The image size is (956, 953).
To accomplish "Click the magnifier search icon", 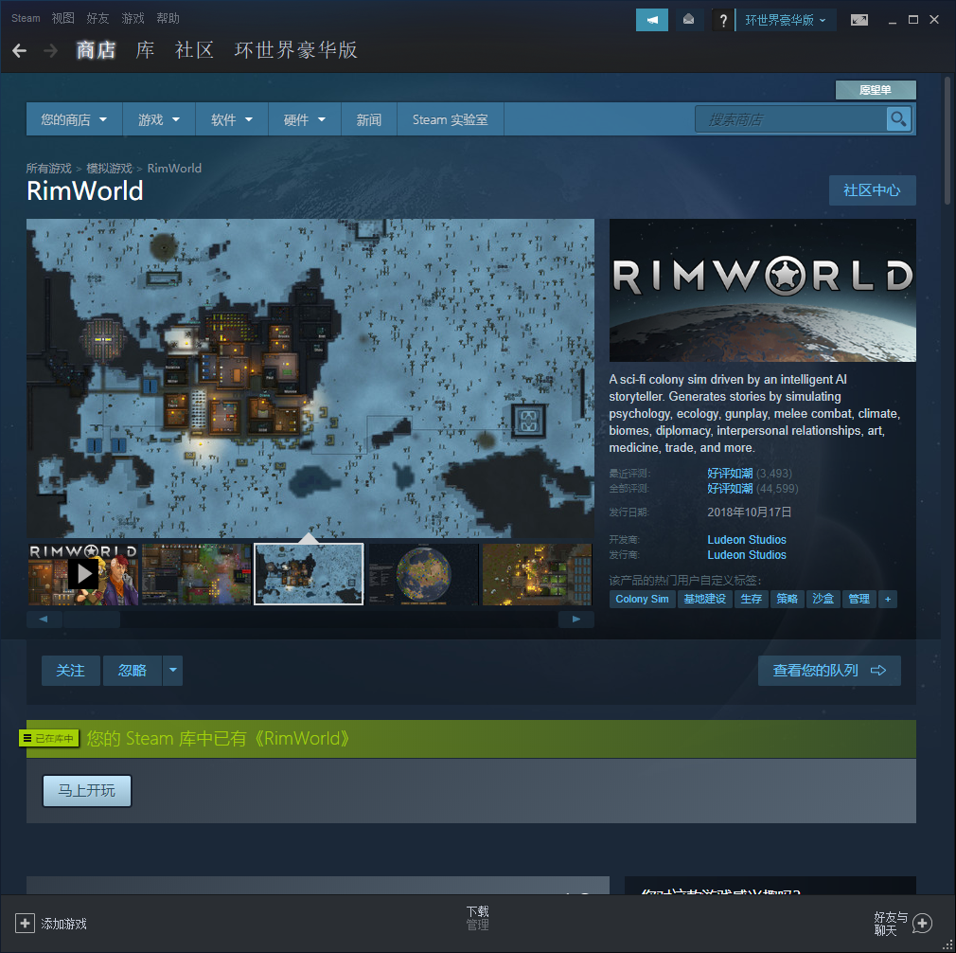I will pos(898,119).
